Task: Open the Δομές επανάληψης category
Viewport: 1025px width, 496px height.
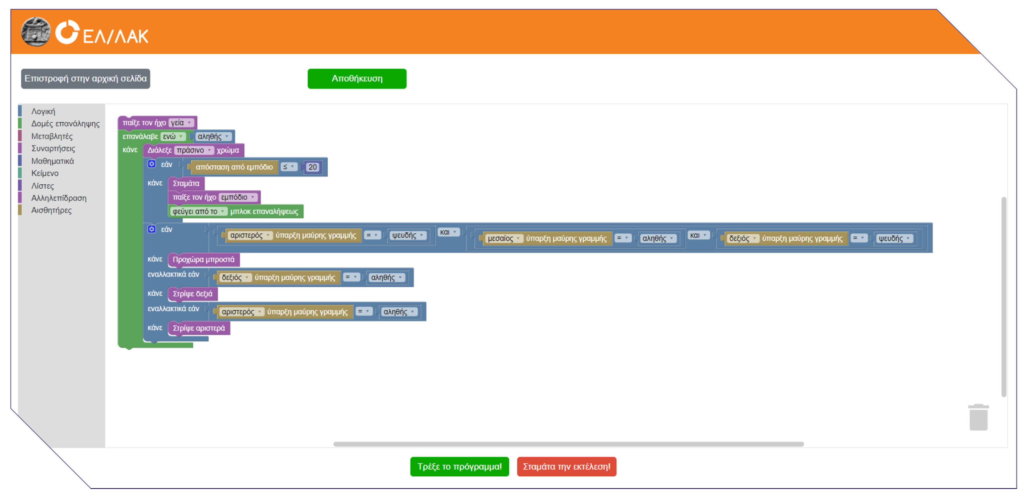Action: point(65,124)
